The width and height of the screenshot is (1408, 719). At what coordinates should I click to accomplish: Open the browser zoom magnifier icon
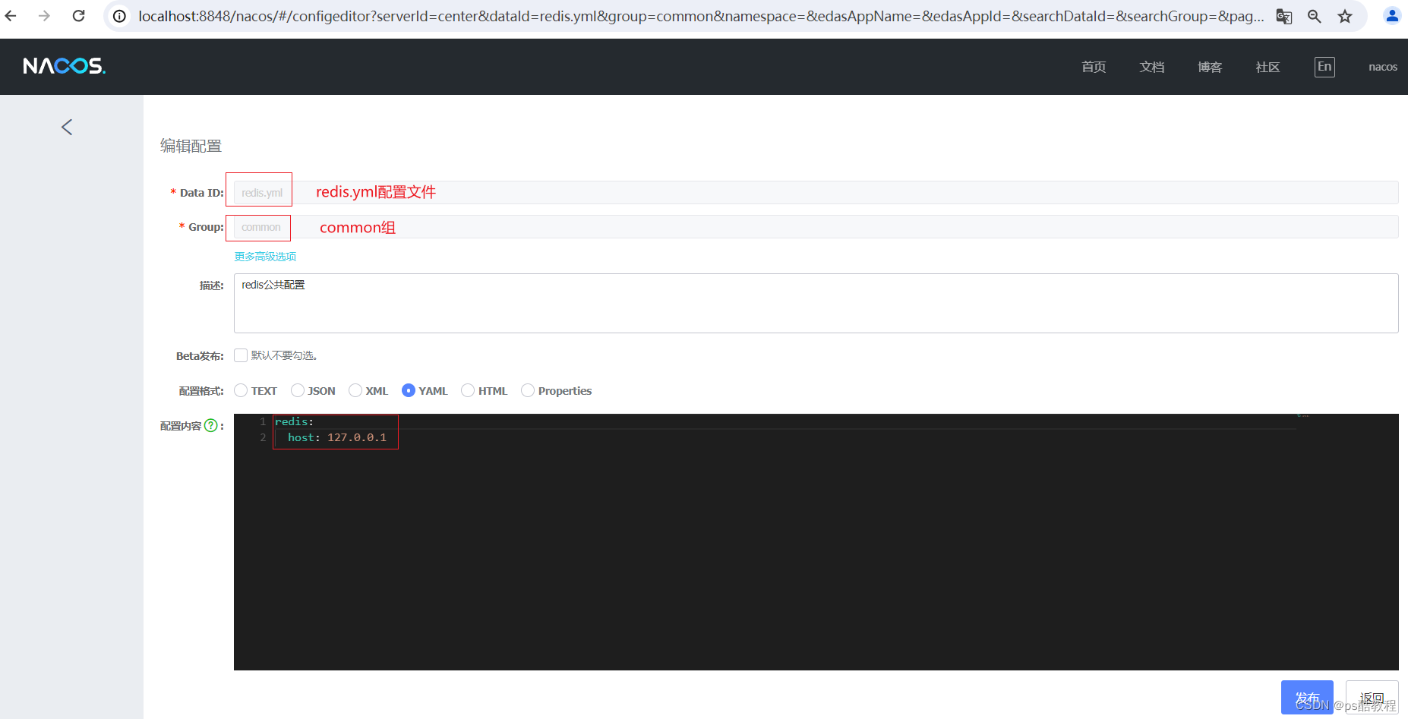point(1315,16)
